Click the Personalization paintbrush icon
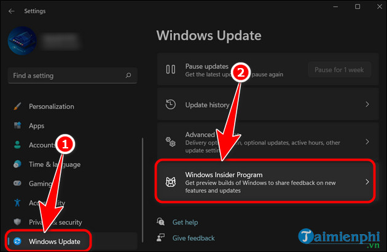The width and height of the screenshot is (387, 252). pos(17,106)
